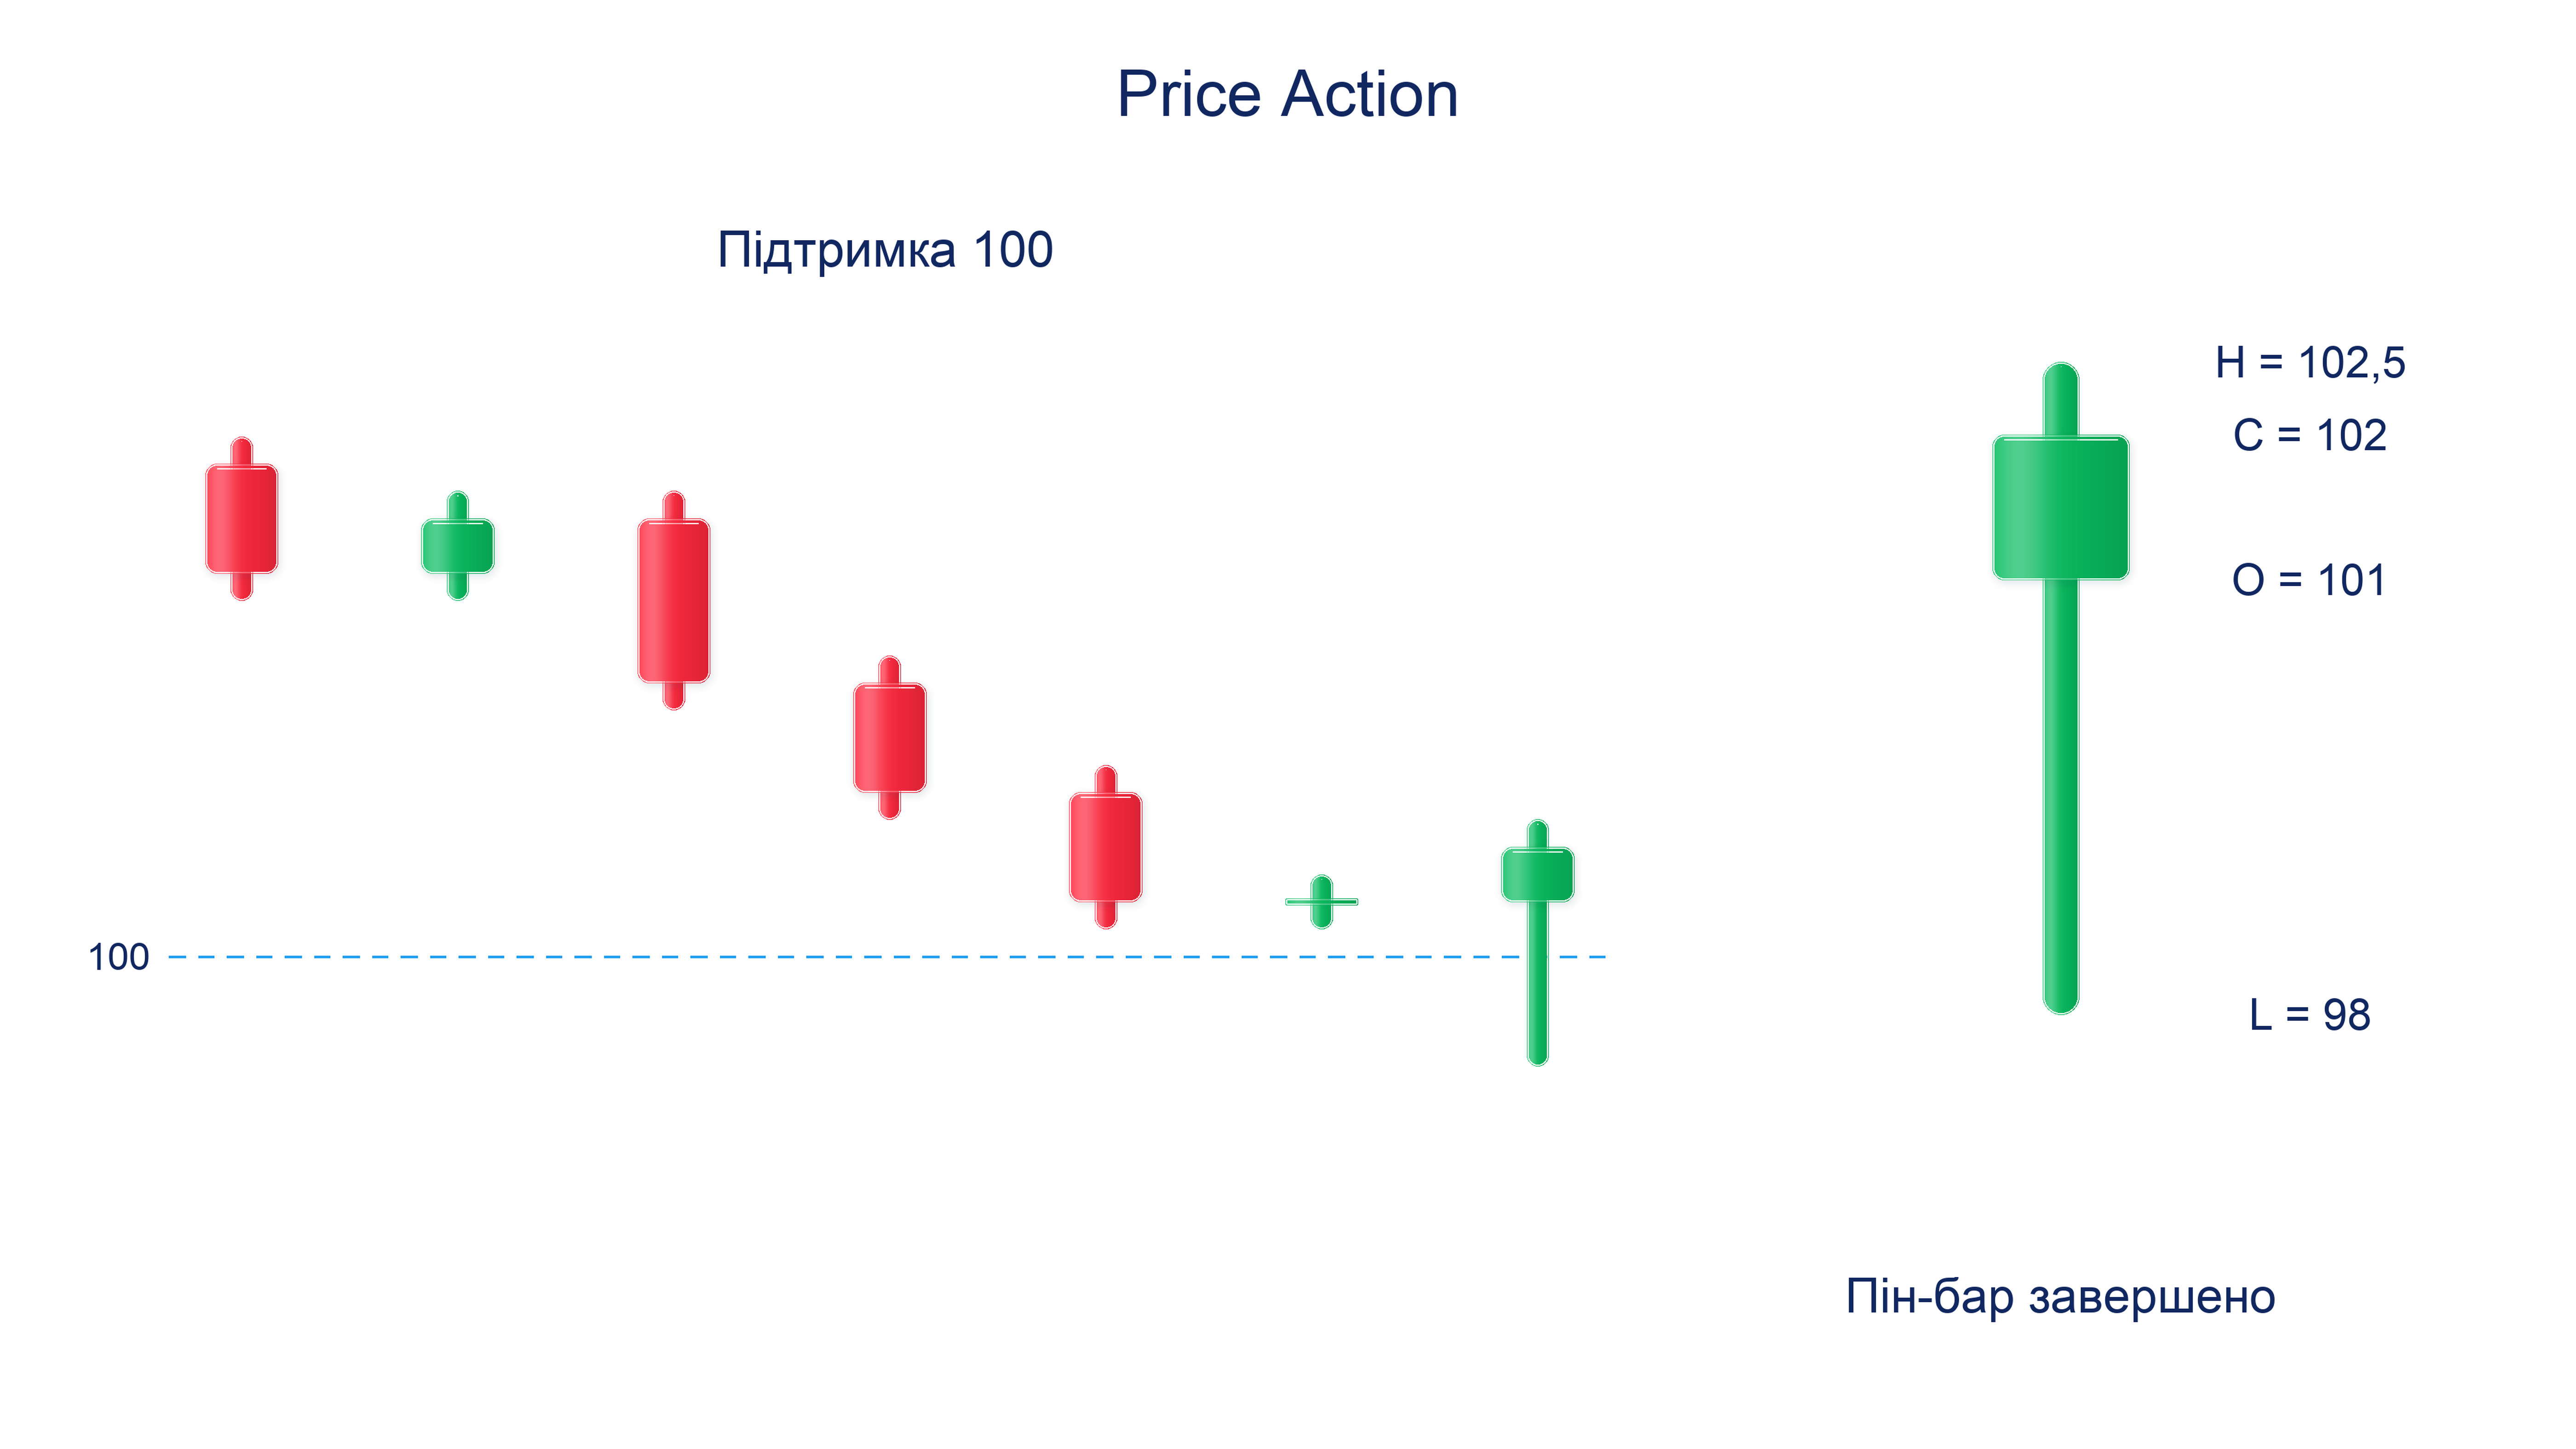Click the dashed blue support line
Image resolution: width=2576 pixels, height=1449 pixels.
(887, 957)
